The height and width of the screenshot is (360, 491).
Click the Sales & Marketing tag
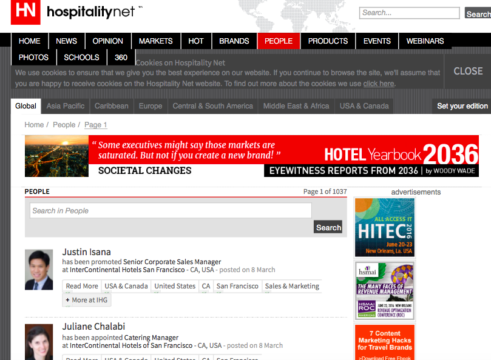click(292, 286)
